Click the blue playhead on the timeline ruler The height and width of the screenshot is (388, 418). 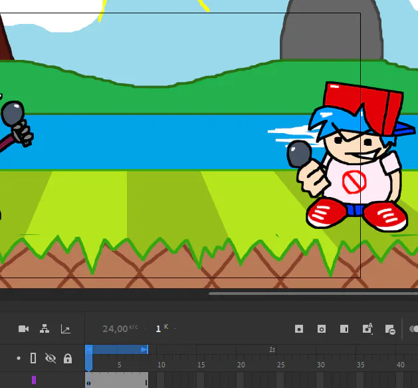pos(89,357)
